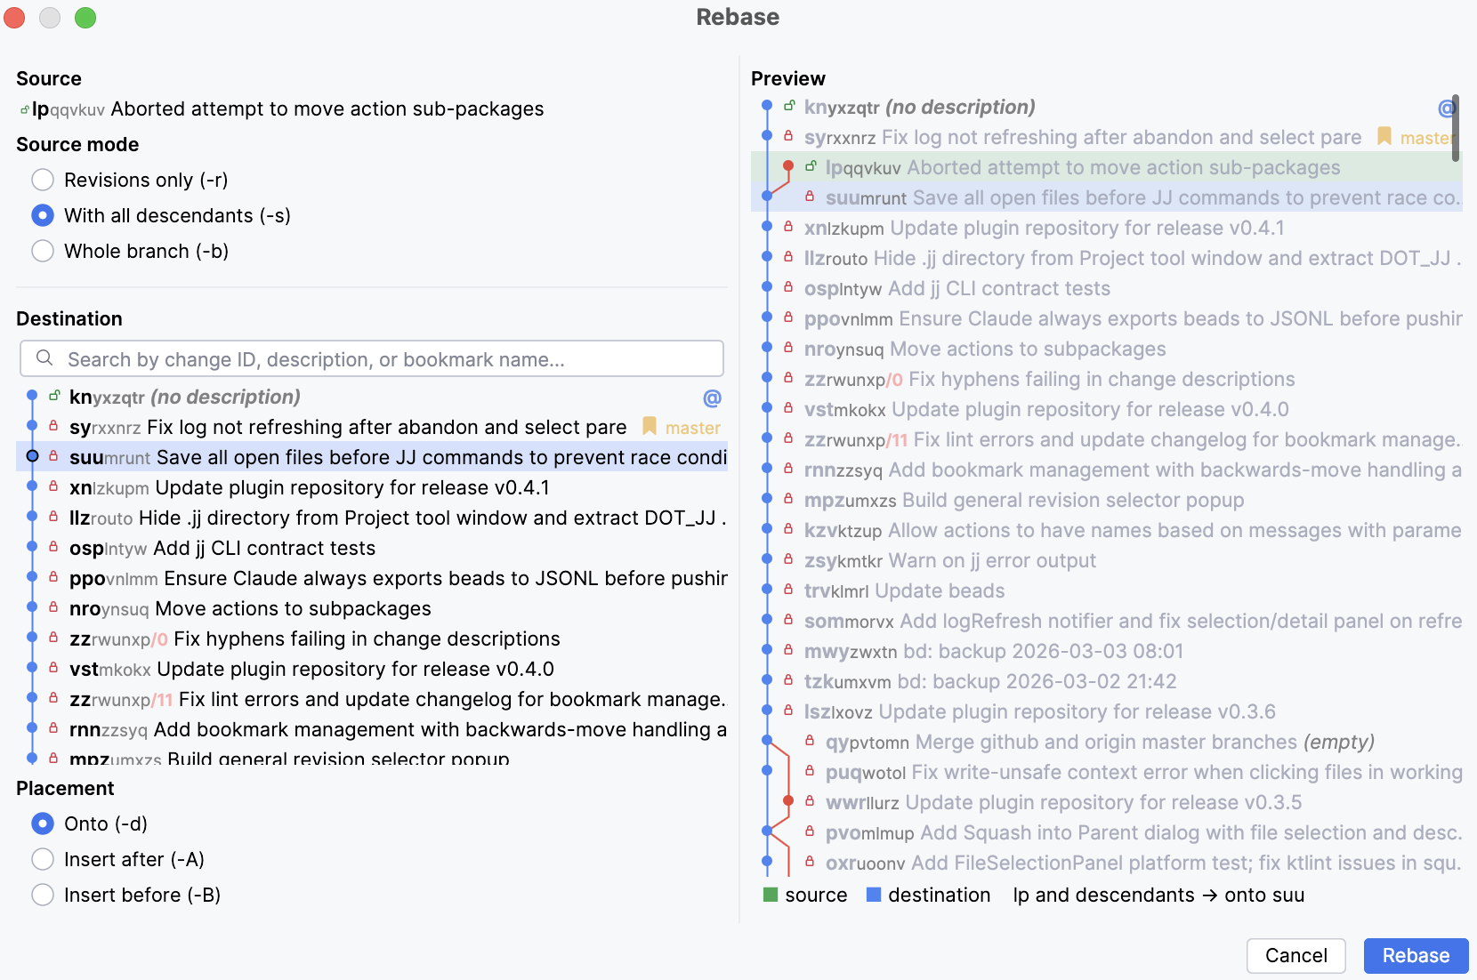Click preview row lpqqvkuv Aborted attempt
This screenshot has width=1477, height=980.
tap(1107, 167)
